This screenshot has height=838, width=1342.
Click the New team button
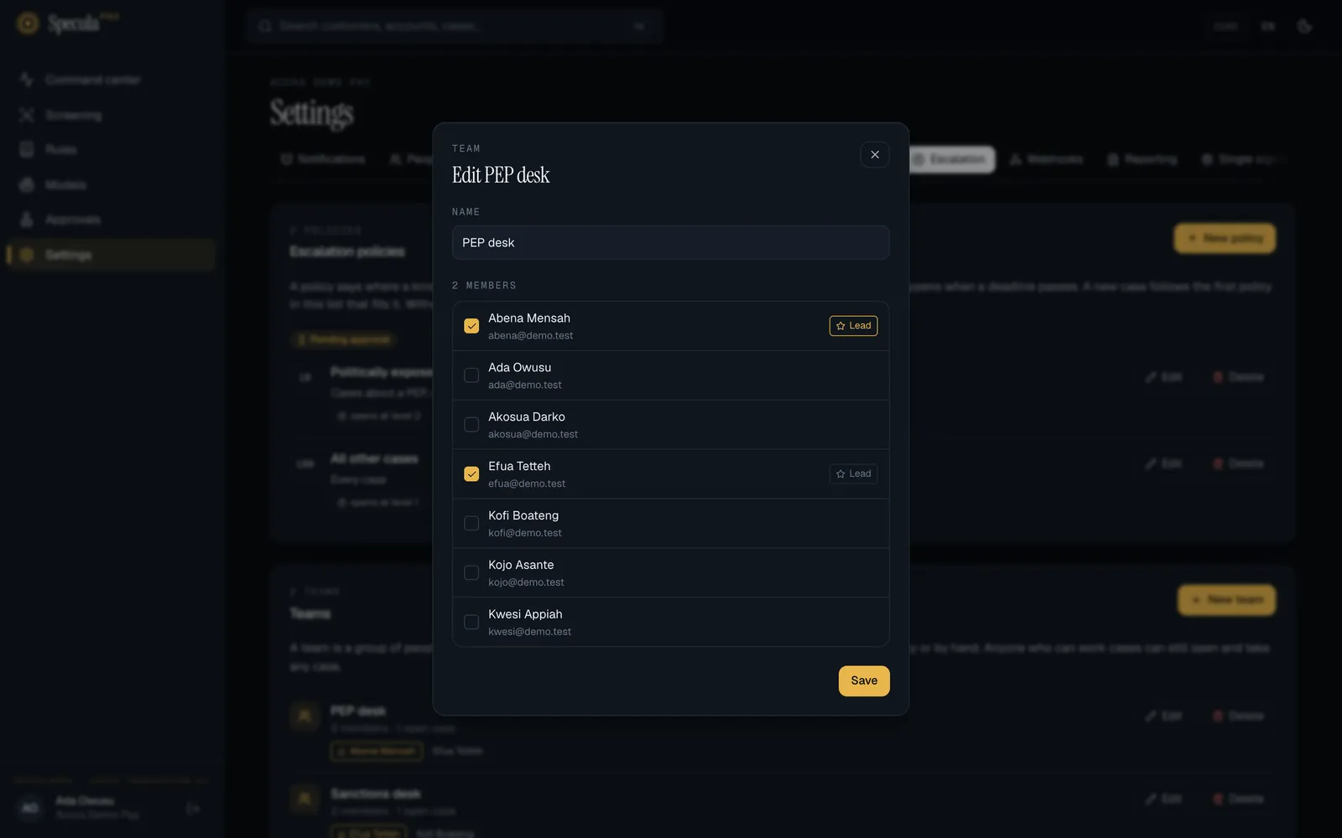tap(1226, 600)
